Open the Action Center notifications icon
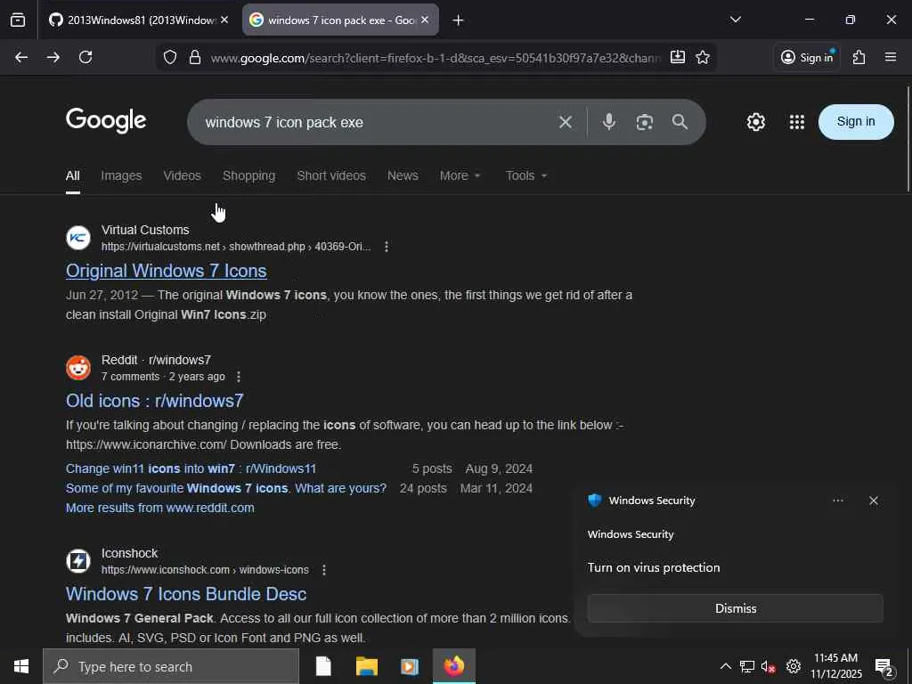This screenshot has width=912, height=684. tap(884, 666)
